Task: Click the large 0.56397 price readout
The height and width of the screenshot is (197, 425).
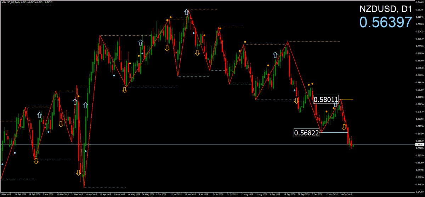Action: [x=386, y=23]
